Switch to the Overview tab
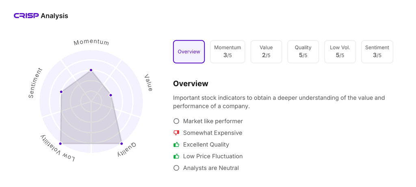Image resolution: width=416 pixels, height=187 pixels. 189,51
